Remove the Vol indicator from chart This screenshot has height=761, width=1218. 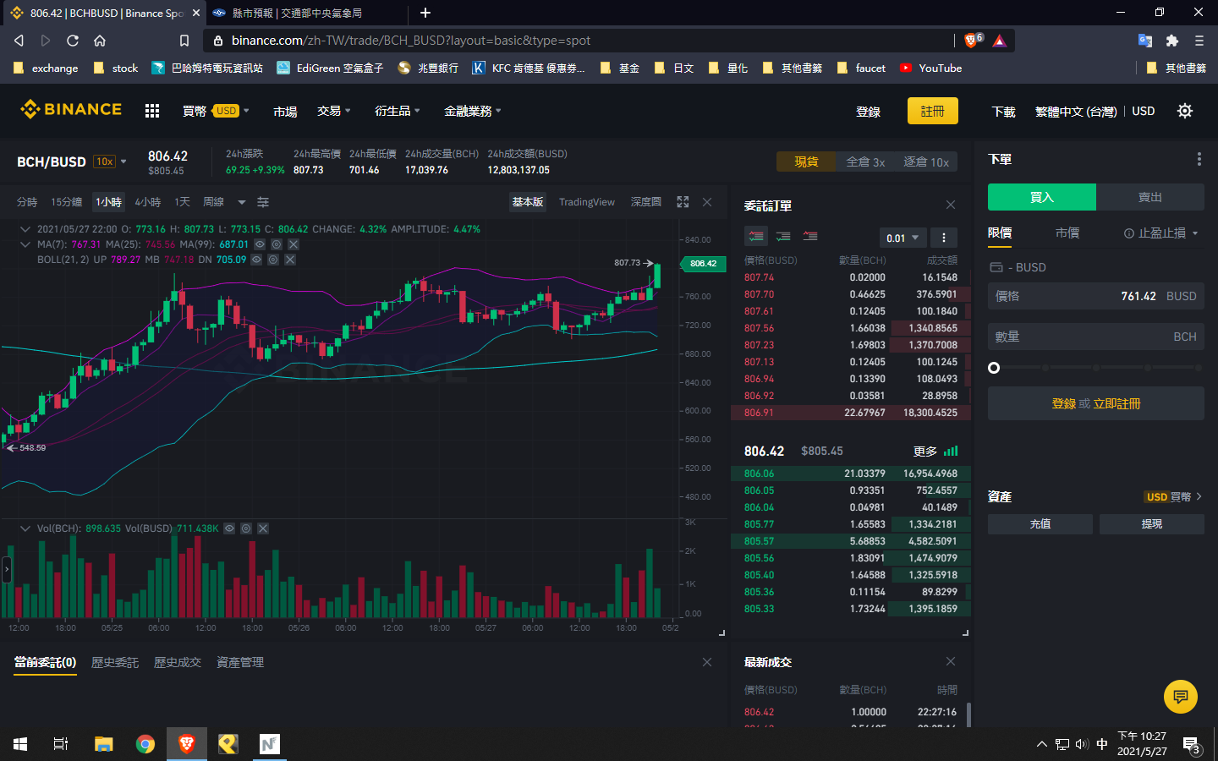(x=263, y=528)
